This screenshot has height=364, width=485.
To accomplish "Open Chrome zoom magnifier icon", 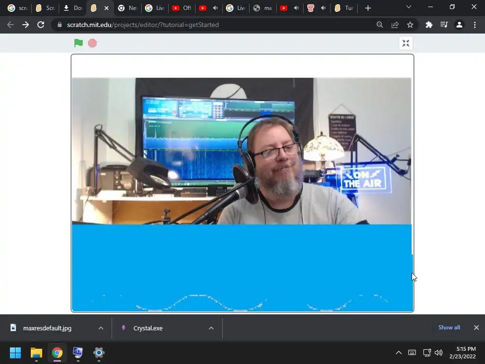I will coord(379,25).
